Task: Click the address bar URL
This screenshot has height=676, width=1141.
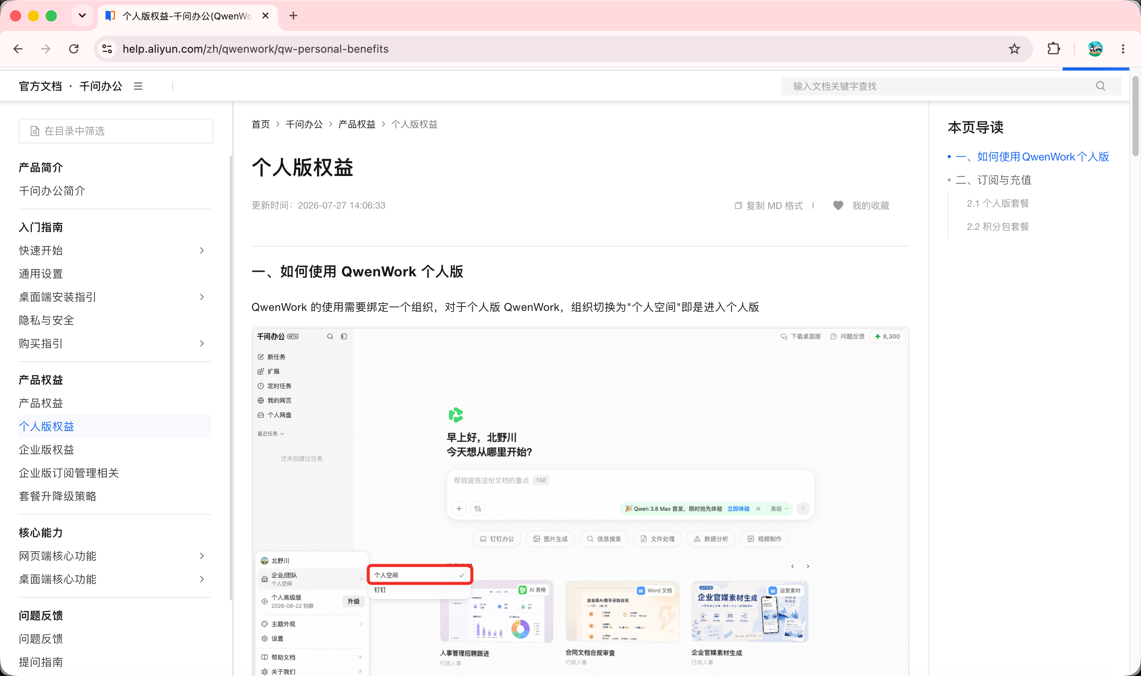Action: (x=255, y=49)
